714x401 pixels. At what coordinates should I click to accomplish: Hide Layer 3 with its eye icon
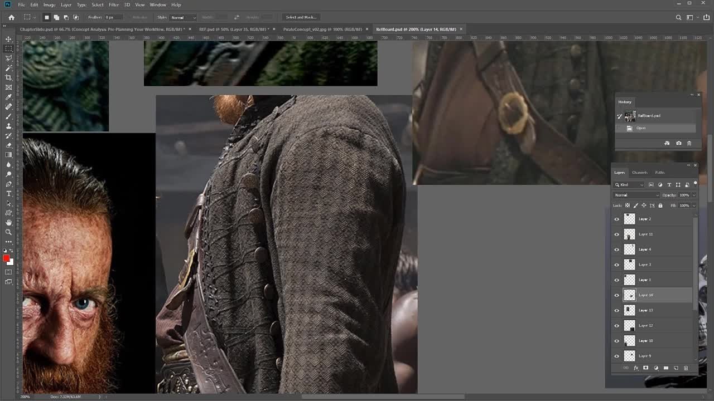coord(617,265)
